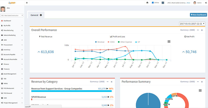The height and width of the screenshot is (108, 208).
Task: Toggle COGS series in chart legend
Action: [111, 42]
